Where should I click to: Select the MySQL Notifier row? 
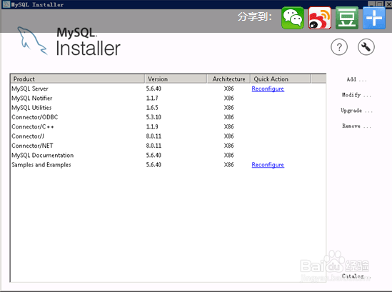pyautogui.click(x=168, y=98)
